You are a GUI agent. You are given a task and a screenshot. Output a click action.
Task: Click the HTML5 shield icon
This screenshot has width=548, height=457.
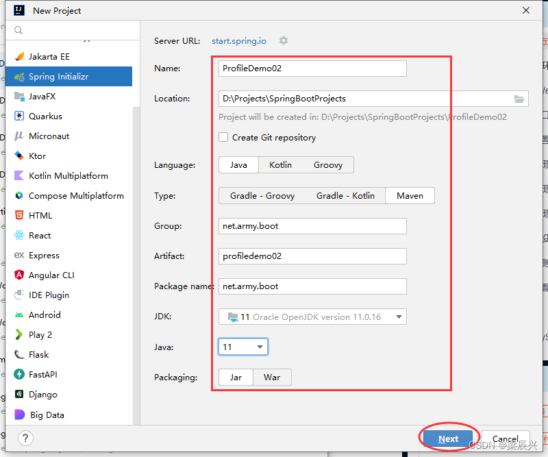coord(20,215)
